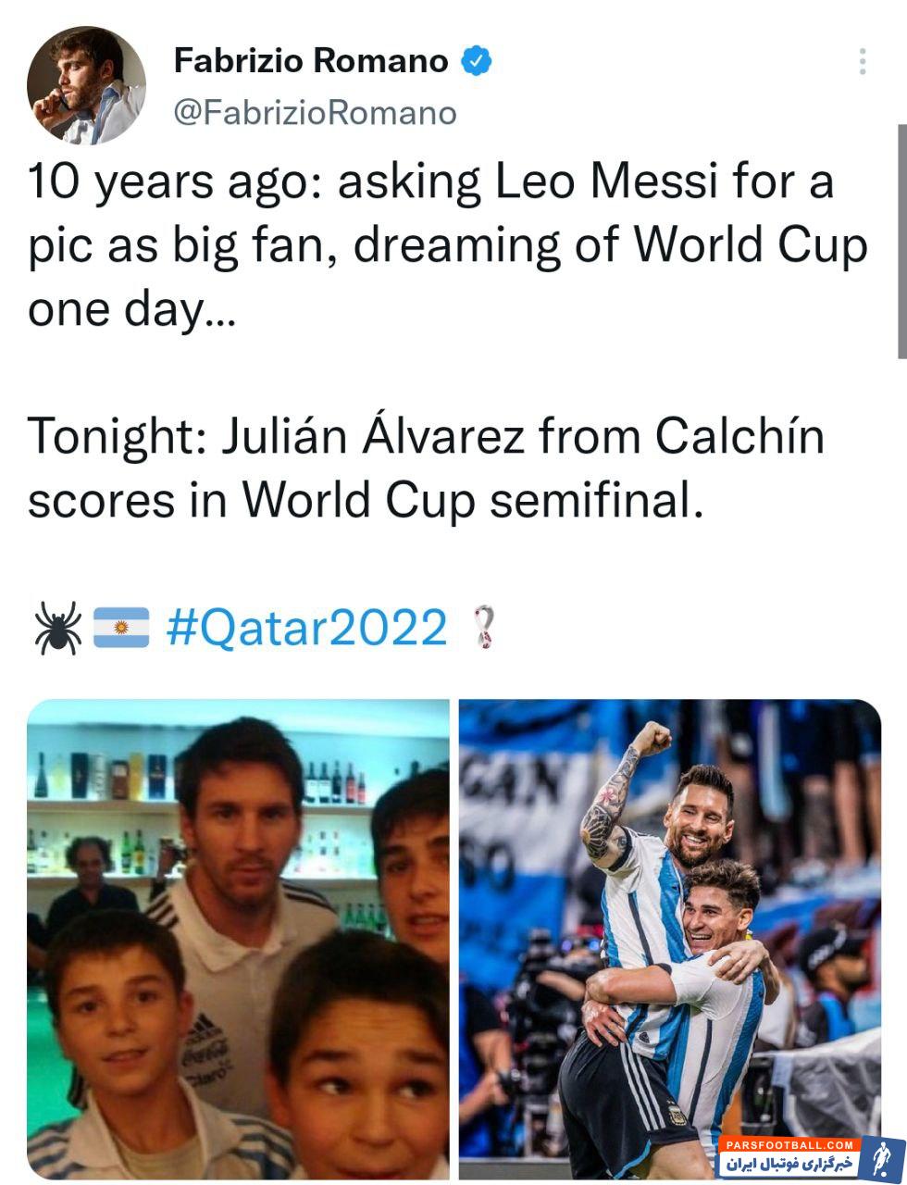Click the Argentina flag emoji

[121, 627]
